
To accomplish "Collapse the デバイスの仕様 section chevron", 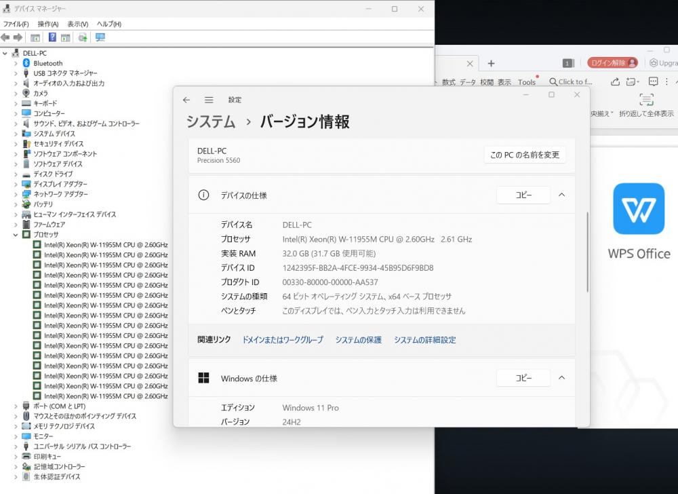I will tap(561, 195).
